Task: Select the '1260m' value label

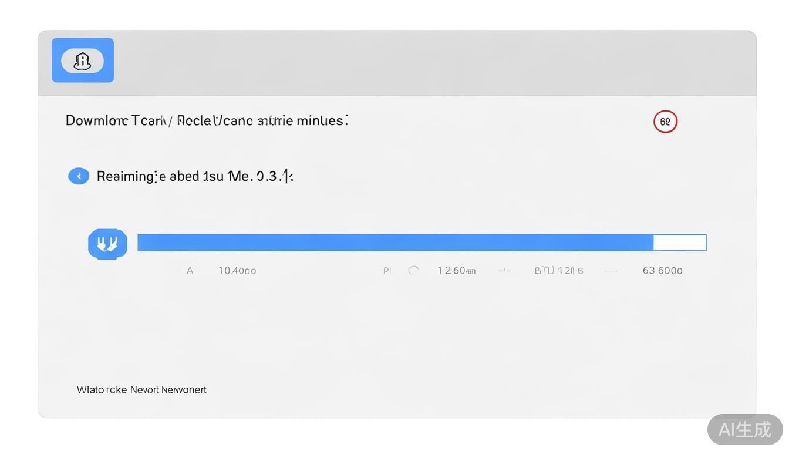Action: pyautogui.click(x=456, y=271)
